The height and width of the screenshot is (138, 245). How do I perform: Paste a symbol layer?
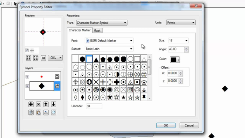[38, 112]
